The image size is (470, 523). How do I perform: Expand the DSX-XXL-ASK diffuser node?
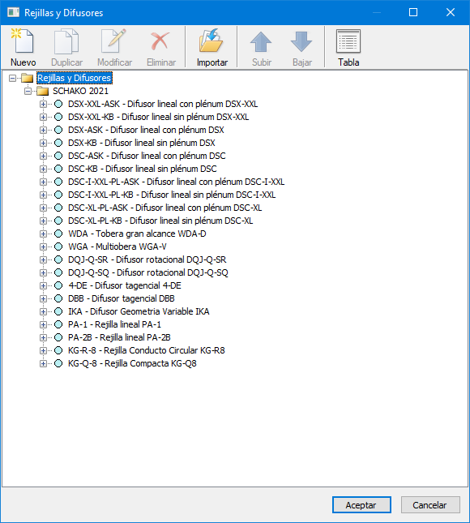tap(43, 104)
